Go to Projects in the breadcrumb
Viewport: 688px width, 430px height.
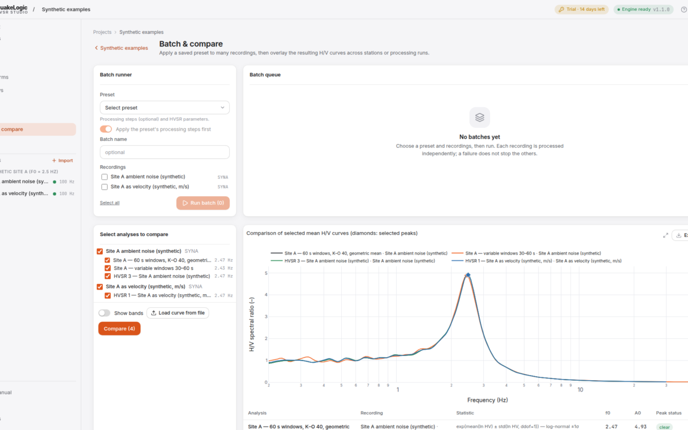pyautogui.click(x=102, y=32)
